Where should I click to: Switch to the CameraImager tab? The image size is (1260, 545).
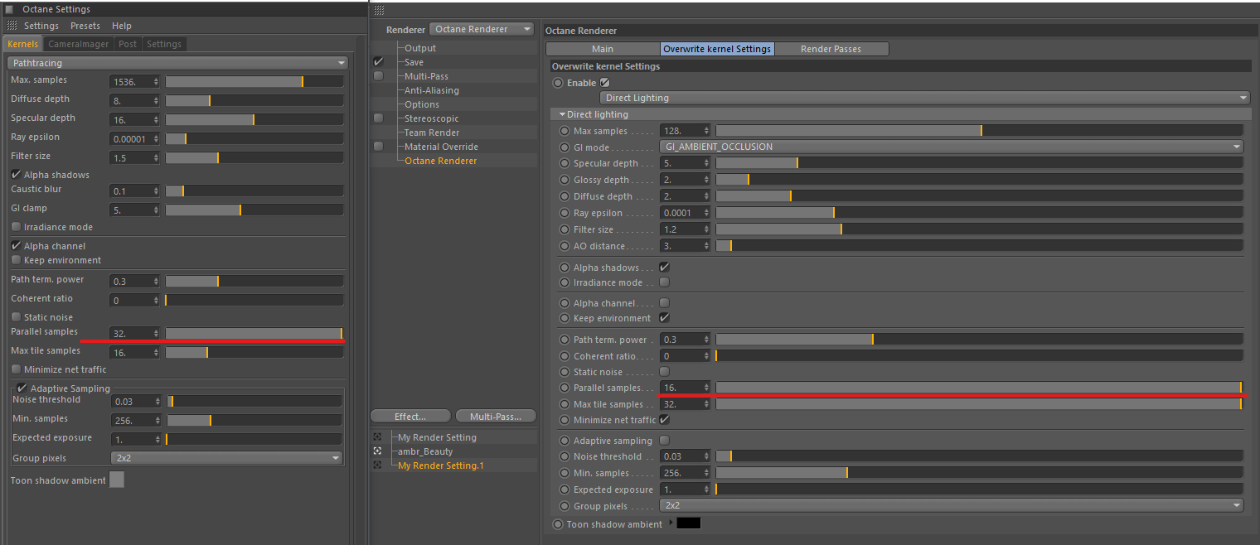78,44
